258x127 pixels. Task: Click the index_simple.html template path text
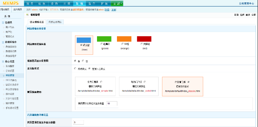(x=95, y=91)
